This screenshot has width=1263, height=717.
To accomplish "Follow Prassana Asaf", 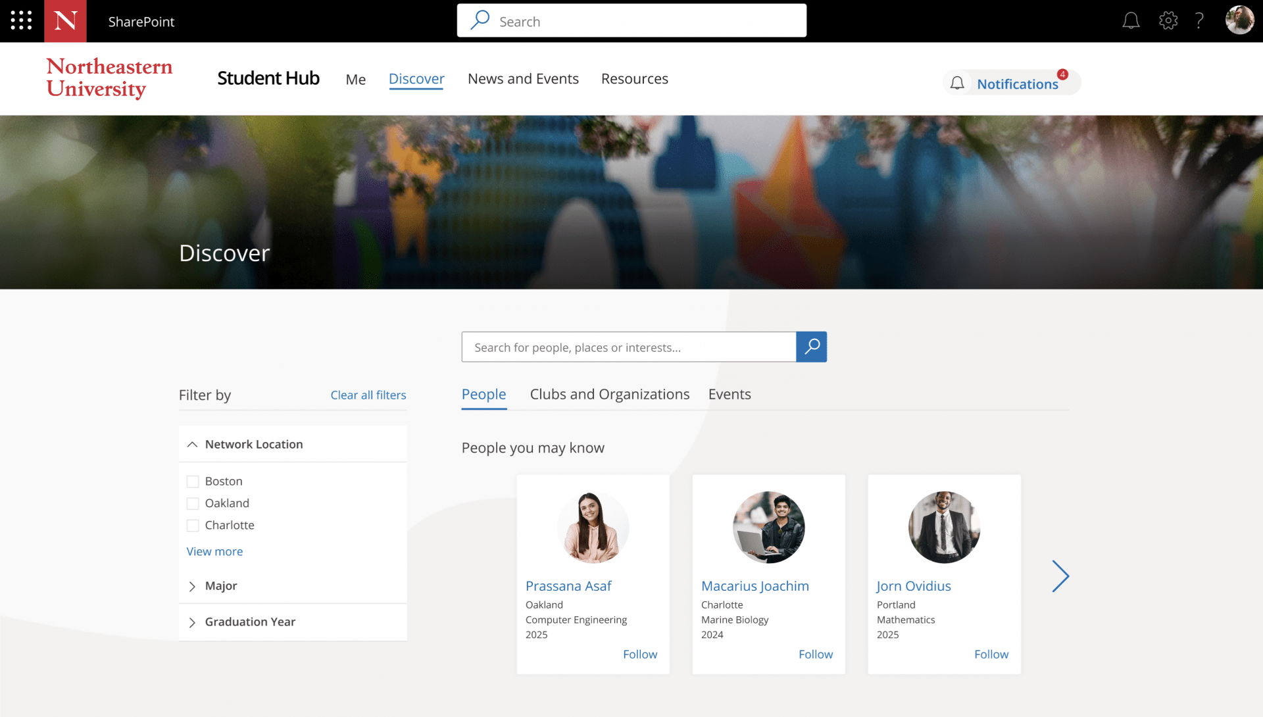I will tap(639, 654).
